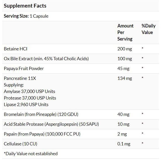Select the Papaya Fruit Powder row

[x=24, y=69]
